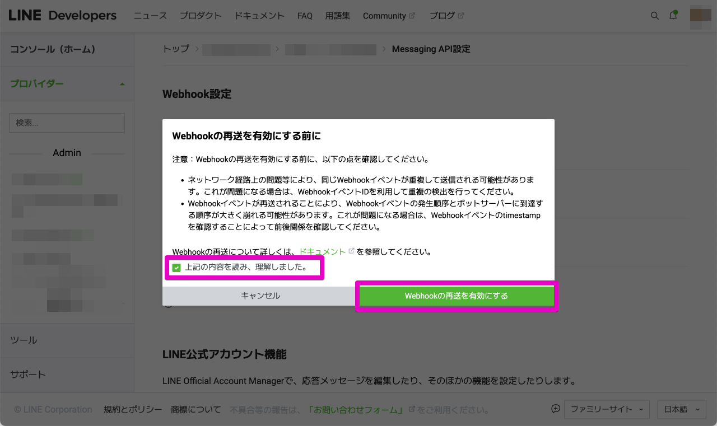This screenshot has height=426, width=717.
Task: Open 規約とポリシー footer link
Action: [x=133, y=409]
